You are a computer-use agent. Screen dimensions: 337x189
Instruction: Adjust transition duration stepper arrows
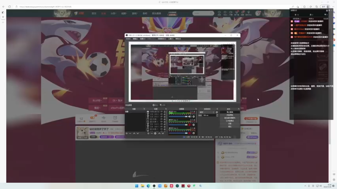(217, 115)
